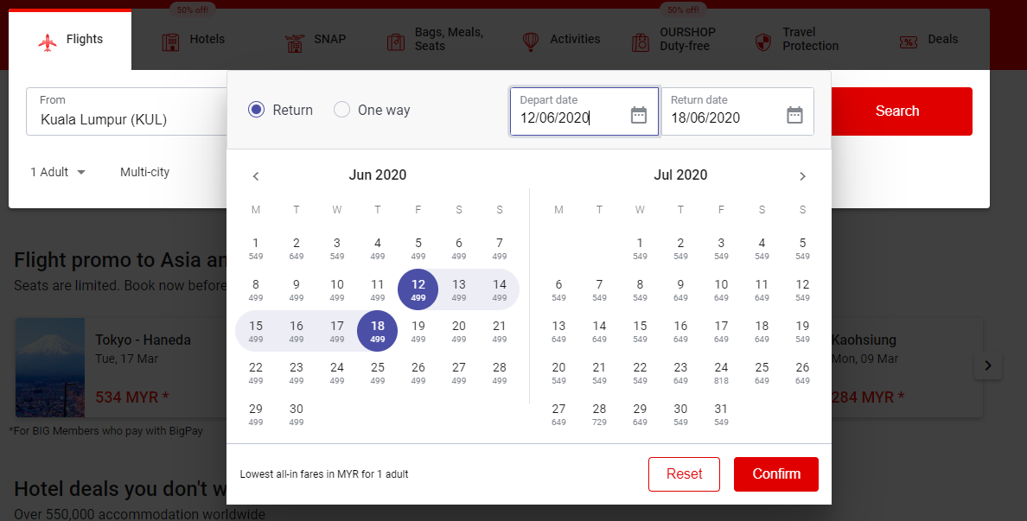Click the airplane Flights icon

47,41
